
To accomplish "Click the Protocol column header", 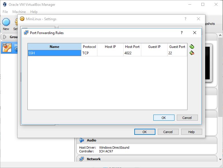I will click(89, 47).
